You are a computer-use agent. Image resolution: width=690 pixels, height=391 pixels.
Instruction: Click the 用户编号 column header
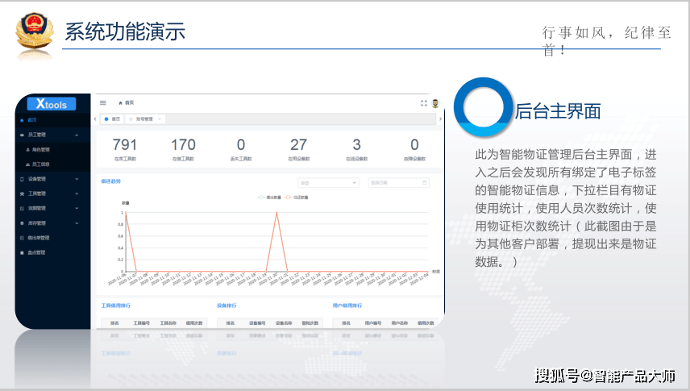tap(373, 323)
